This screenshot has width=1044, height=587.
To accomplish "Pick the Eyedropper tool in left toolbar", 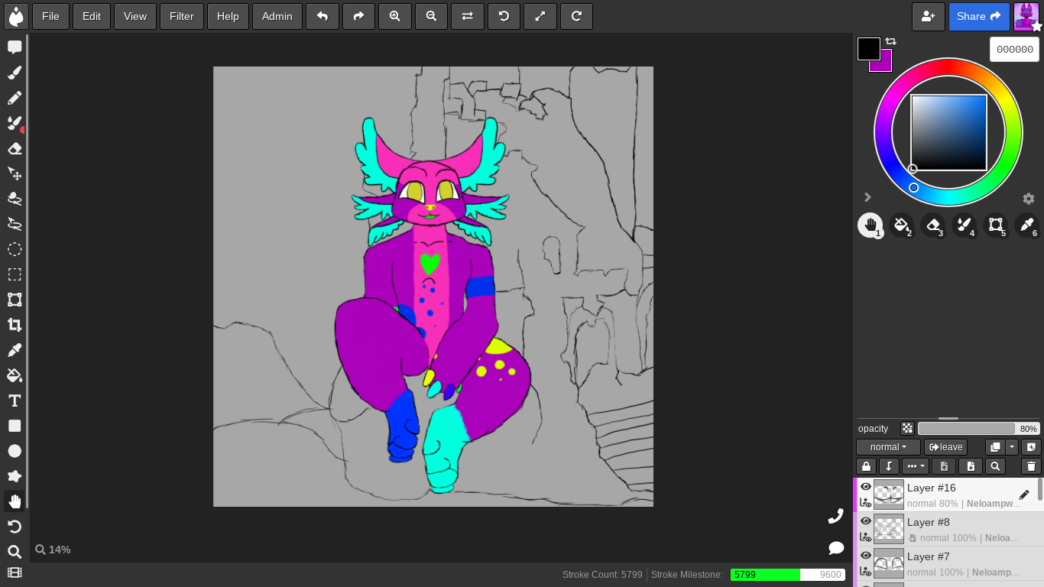I will click(x=15, y=350).
